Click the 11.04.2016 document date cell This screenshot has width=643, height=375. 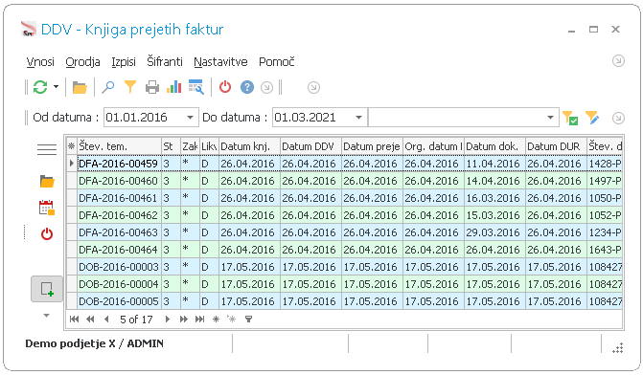tap(494, 164)
